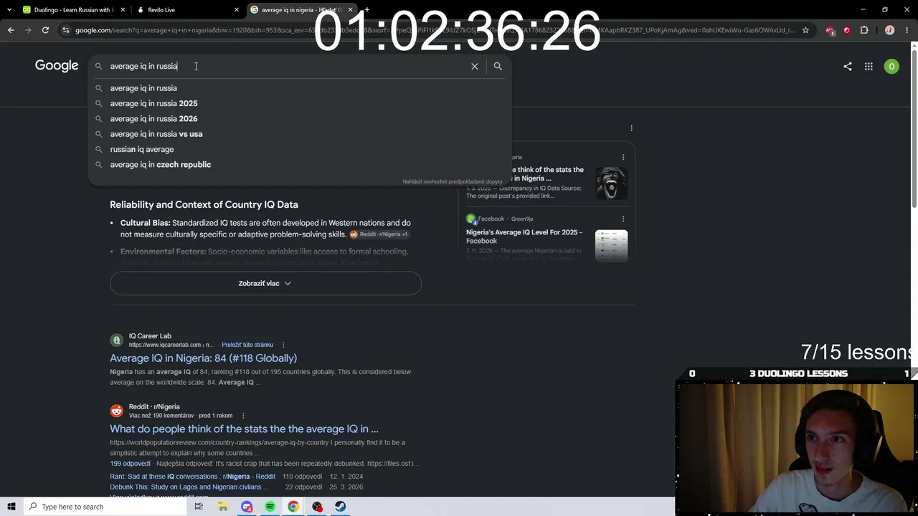Image resolution: width=918 pixels, height=516 pixels.
Task: Open the Facebook result table thumbnail
Action: click(611, 245)
